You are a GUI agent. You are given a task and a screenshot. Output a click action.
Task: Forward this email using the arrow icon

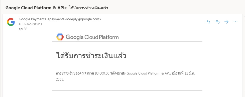pos(226,22)
